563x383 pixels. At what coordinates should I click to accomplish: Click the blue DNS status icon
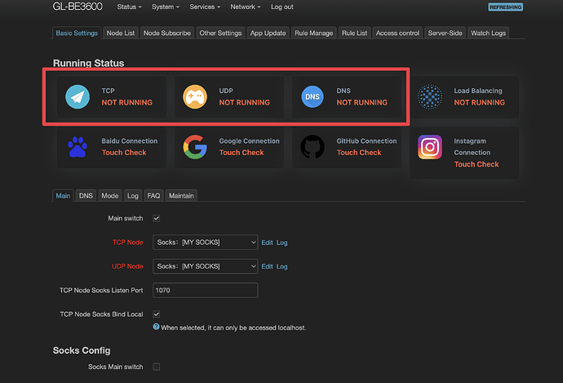(313, 96)
